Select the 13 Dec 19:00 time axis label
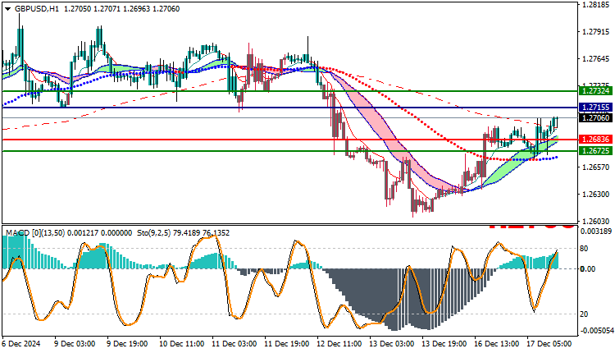 (444, 344)
